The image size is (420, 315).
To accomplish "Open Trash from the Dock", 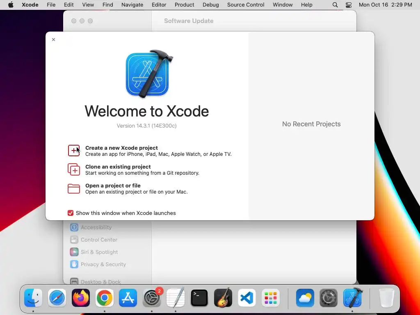I will (x=387, y=298).
